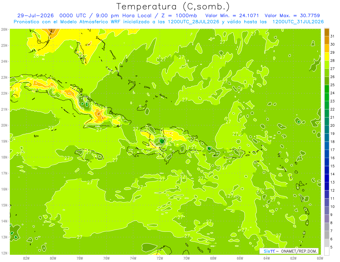Click the 70W longitude label
340x262 pixels.
186,258
